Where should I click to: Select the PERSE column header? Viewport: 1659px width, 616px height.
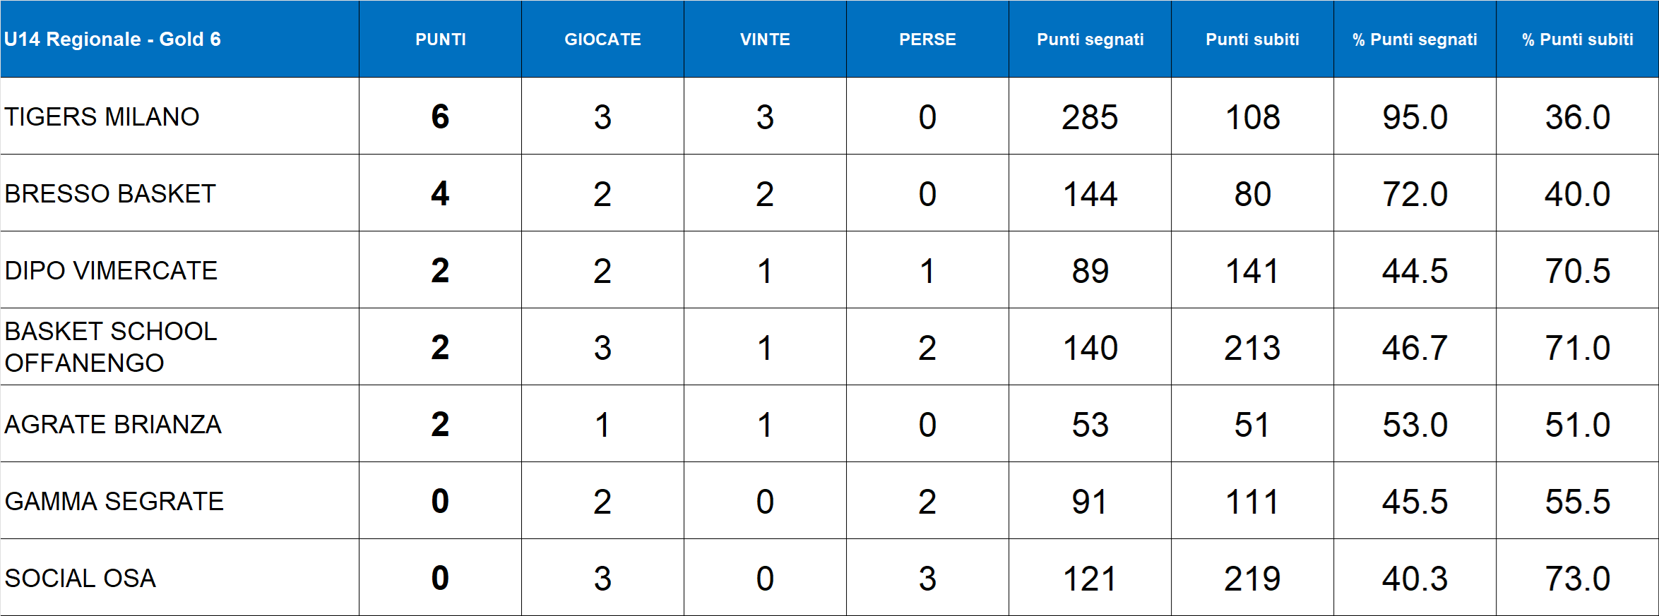[x=927, y=40]
